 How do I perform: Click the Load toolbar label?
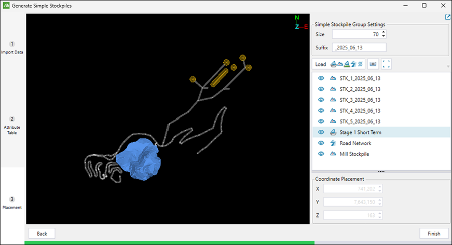(x=321, y=64)
